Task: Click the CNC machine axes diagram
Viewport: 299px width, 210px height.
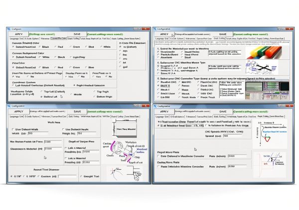Action: (x=261, y=68)
